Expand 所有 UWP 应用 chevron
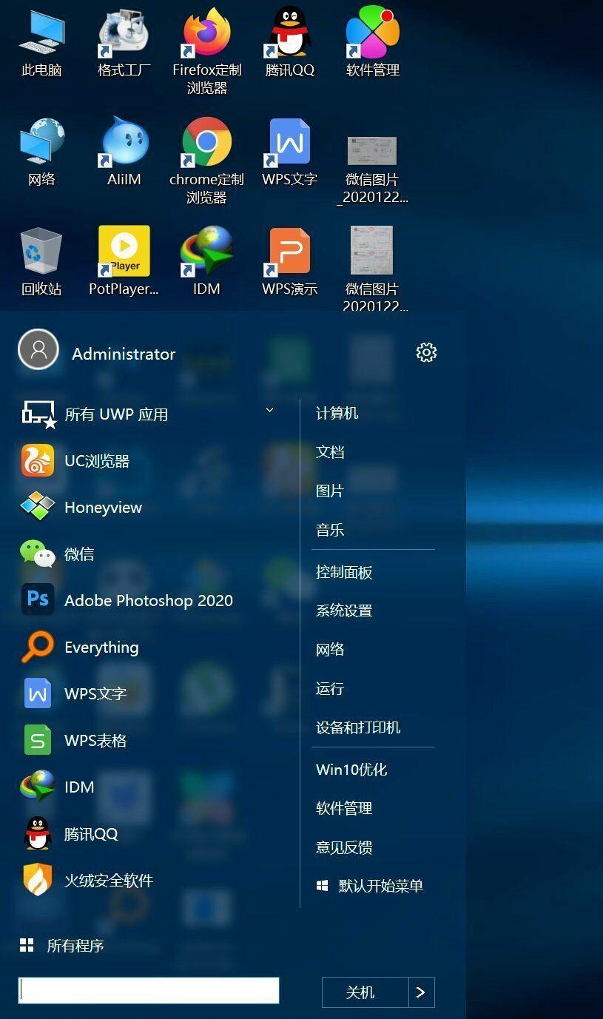 point(269,410)
